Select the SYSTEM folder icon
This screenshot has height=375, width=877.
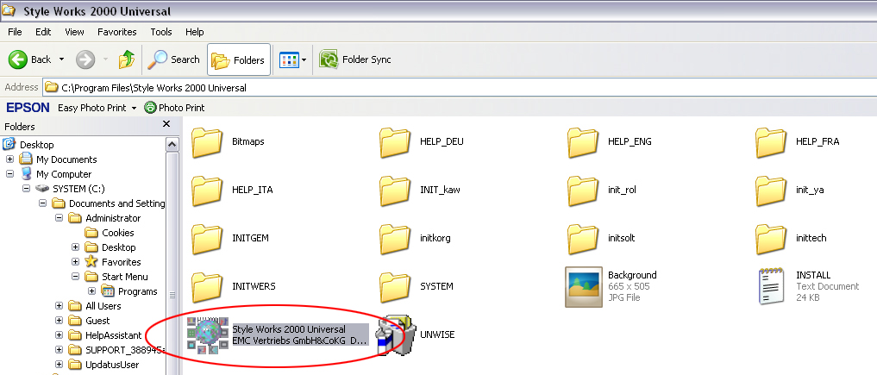pyautogui.click(x=395, y=287)
